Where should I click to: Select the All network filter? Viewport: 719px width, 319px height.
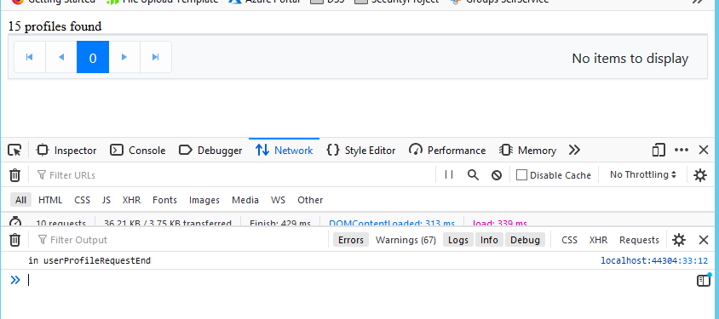pos(20,200)
